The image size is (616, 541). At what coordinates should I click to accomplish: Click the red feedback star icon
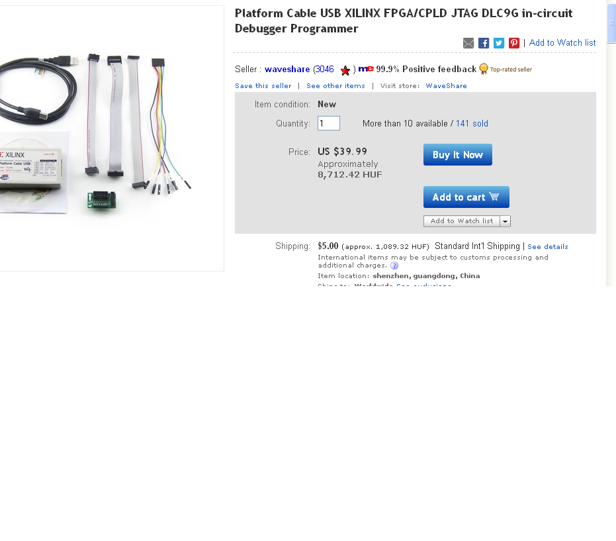coord(345,70)
